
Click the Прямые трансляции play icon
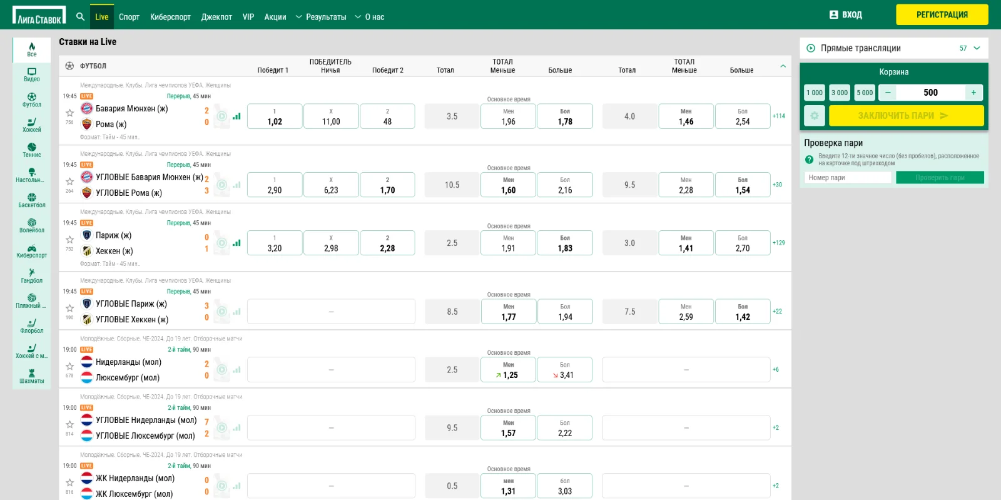[x=811, y=48]
